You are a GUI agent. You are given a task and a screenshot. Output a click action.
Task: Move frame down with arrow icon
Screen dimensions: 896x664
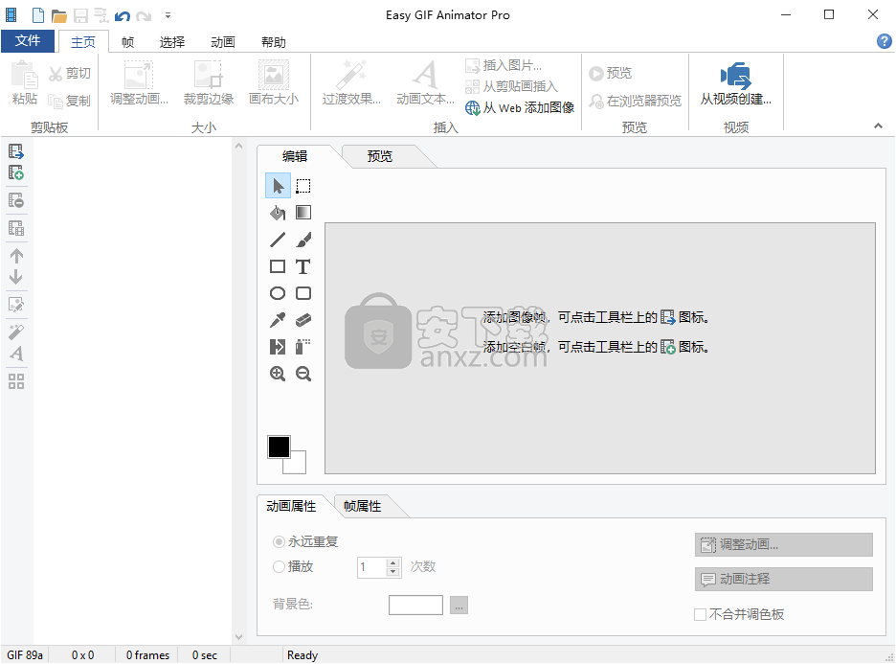pos(16,277)
